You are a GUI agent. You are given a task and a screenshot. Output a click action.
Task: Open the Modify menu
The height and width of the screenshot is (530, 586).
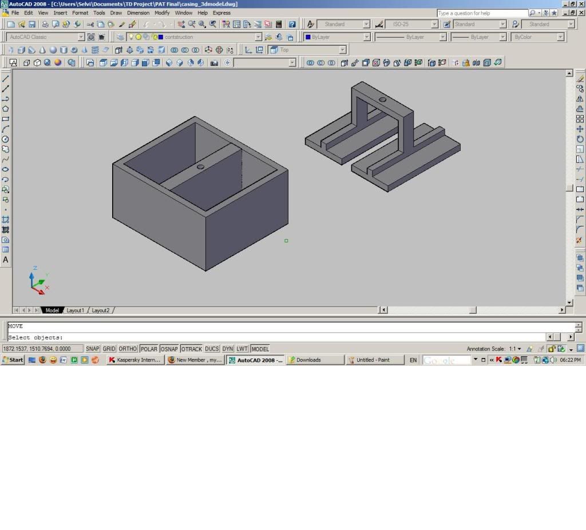click(x=162, y=13)
